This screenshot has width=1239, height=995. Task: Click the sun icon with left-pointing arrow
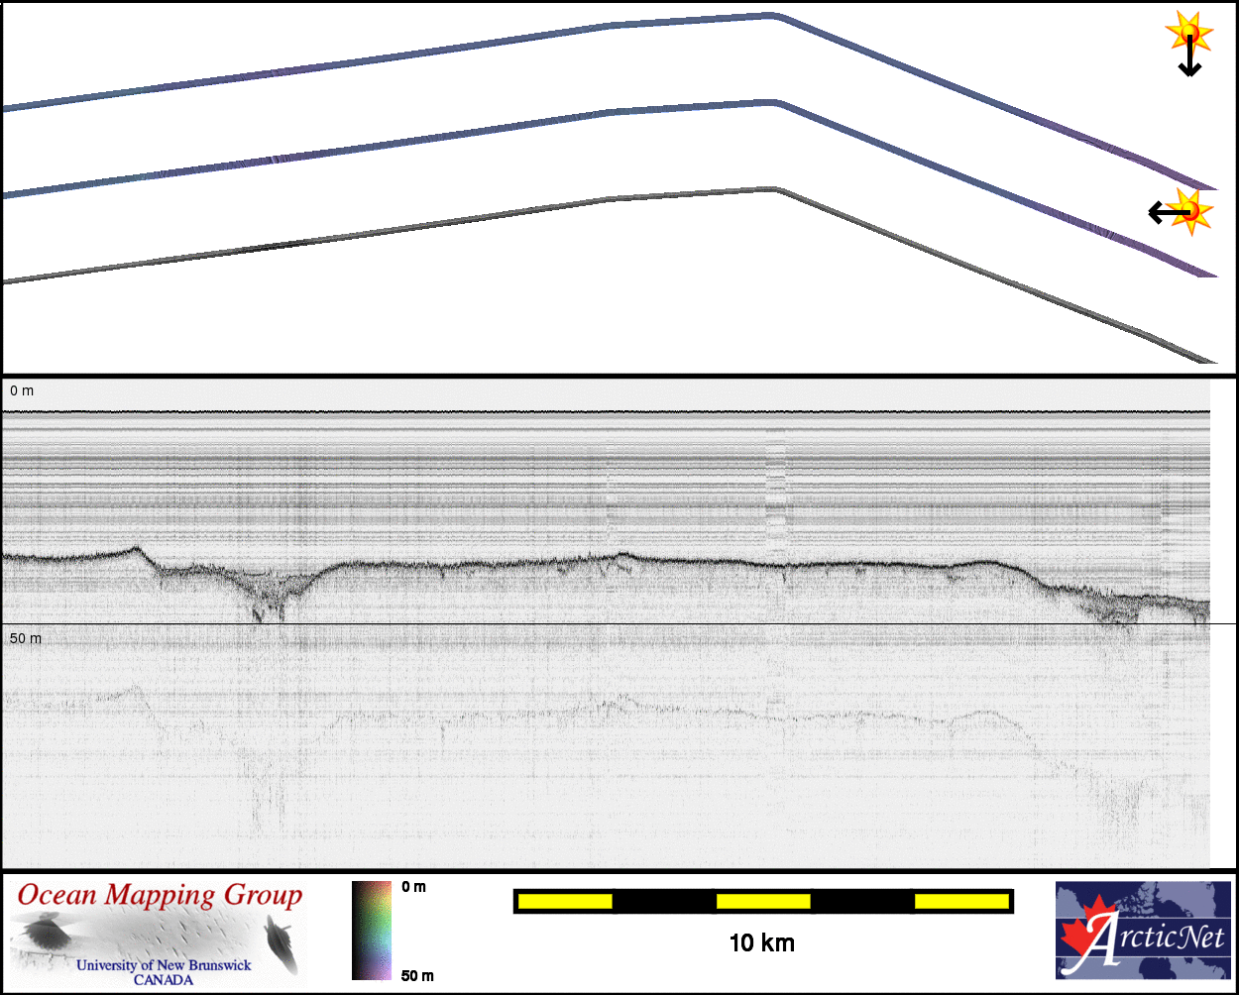coord(1182,211)
